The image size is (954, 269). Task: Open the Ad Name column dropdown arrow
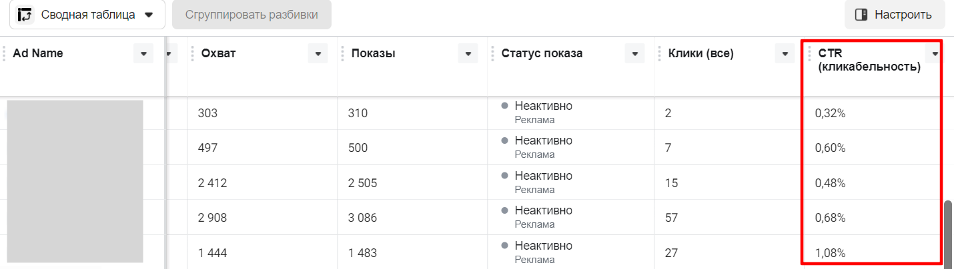[143, 54]
